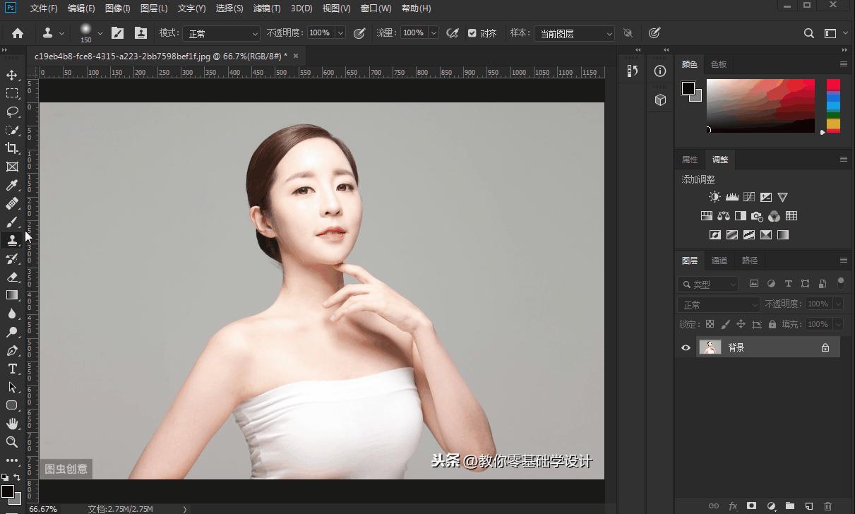Open the 模式 blending mode dropdown
The height and width of the screenshot is (514, 855).
pyautogui.click(x=222, y=33)
